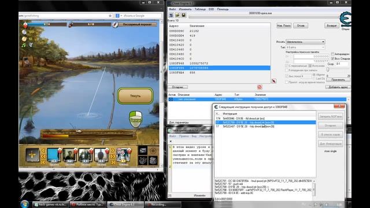This screenshot has width=370, height=208.
Task: Click the single right arrow in friends bar
Action: pyautogui.click(x=113, y=150)
